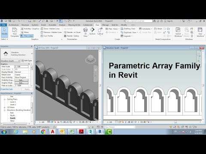Switch to the Annotate ribbon tab
206x154 pixels.
coord(52,25)
